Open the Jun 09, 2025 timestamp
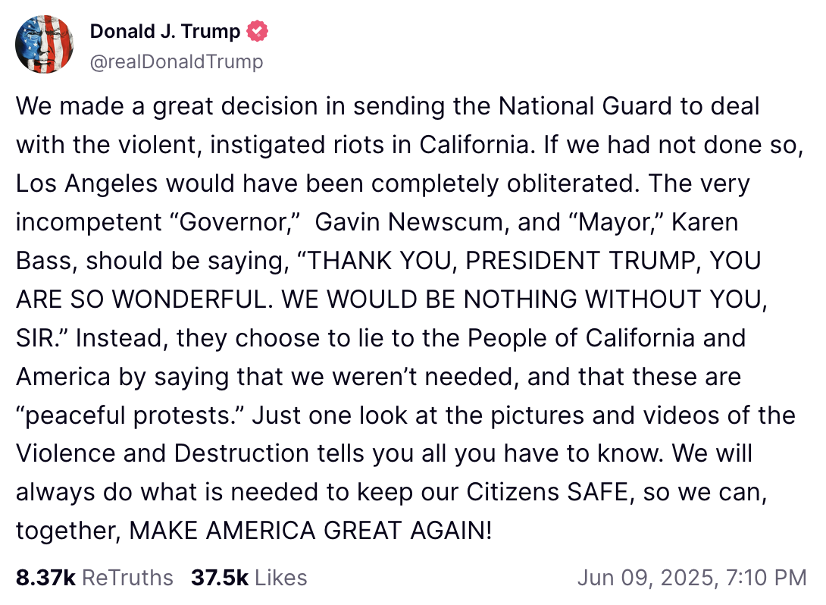 [x=692, y=578]
